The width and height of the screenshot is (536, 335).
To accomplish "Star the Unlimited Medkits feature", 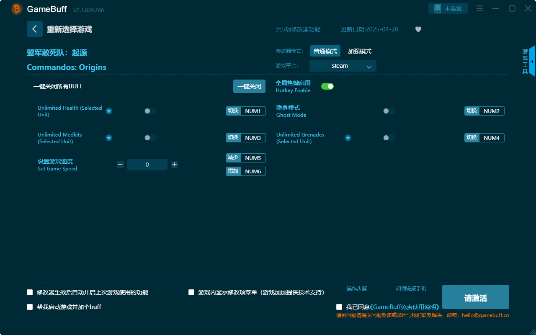I will (x=109, y=138).
